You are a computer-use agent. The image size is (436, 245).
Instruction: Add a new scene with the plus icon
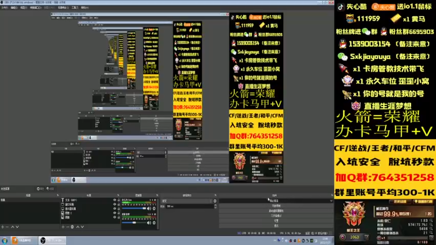[x=3, y=226]
